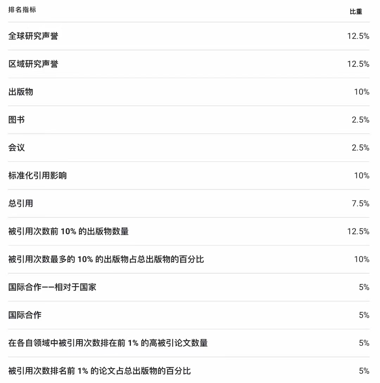Image resolution: width=380 pixels, height=383 pixels.
Task: Click the 10% weight for 标准化引用影响
Action: [x=361, y=175]
